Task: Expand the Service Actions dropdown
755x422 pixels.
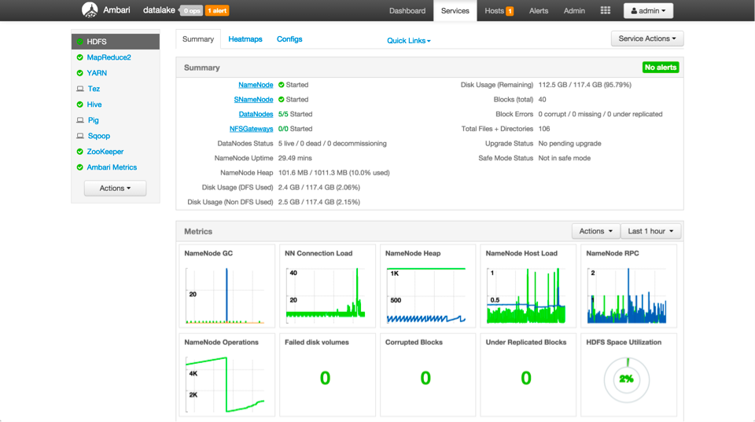Action: pos(646,39)
